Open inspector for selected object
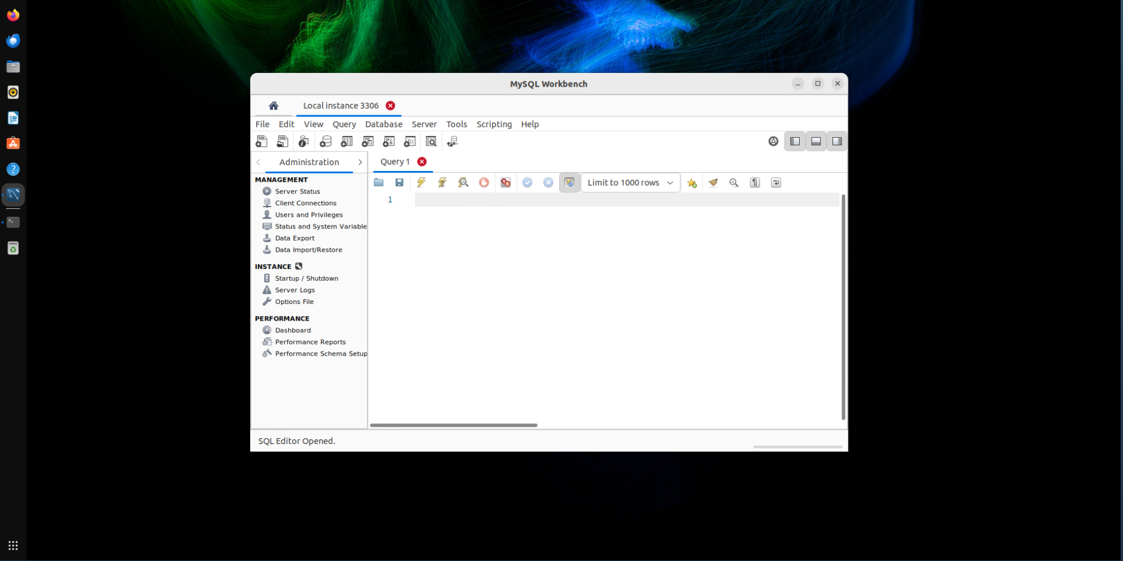Image resolution: width=1123 pixels, height=561 pixels. tap(304, 141)
